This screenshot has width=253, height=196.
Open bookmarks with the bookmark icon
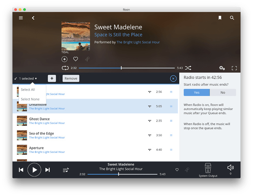click(x=220, y=18)
